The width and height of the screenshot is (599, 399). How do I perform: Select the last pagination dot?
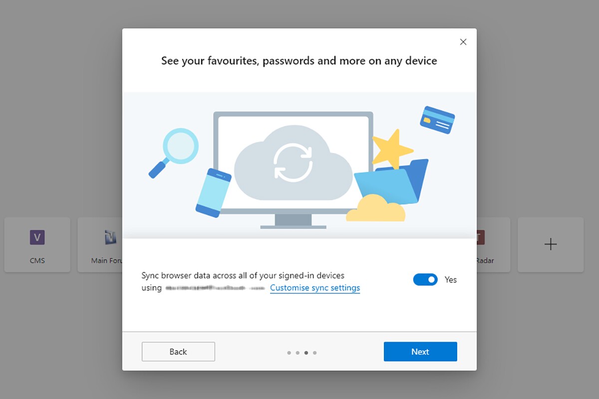click(x=315, y=353)
